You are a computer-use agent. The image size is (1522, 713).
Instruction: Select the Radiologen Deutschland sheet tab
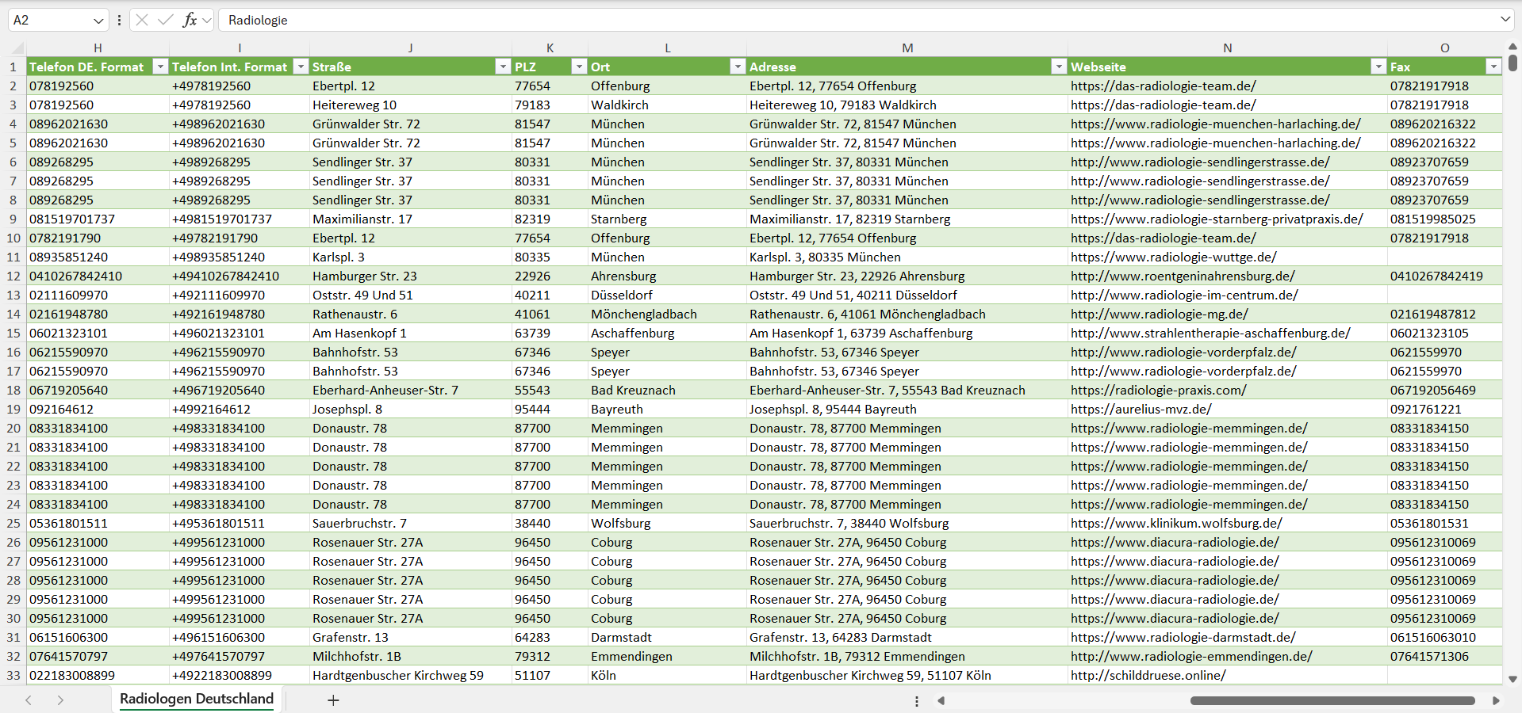pos(196,699)
